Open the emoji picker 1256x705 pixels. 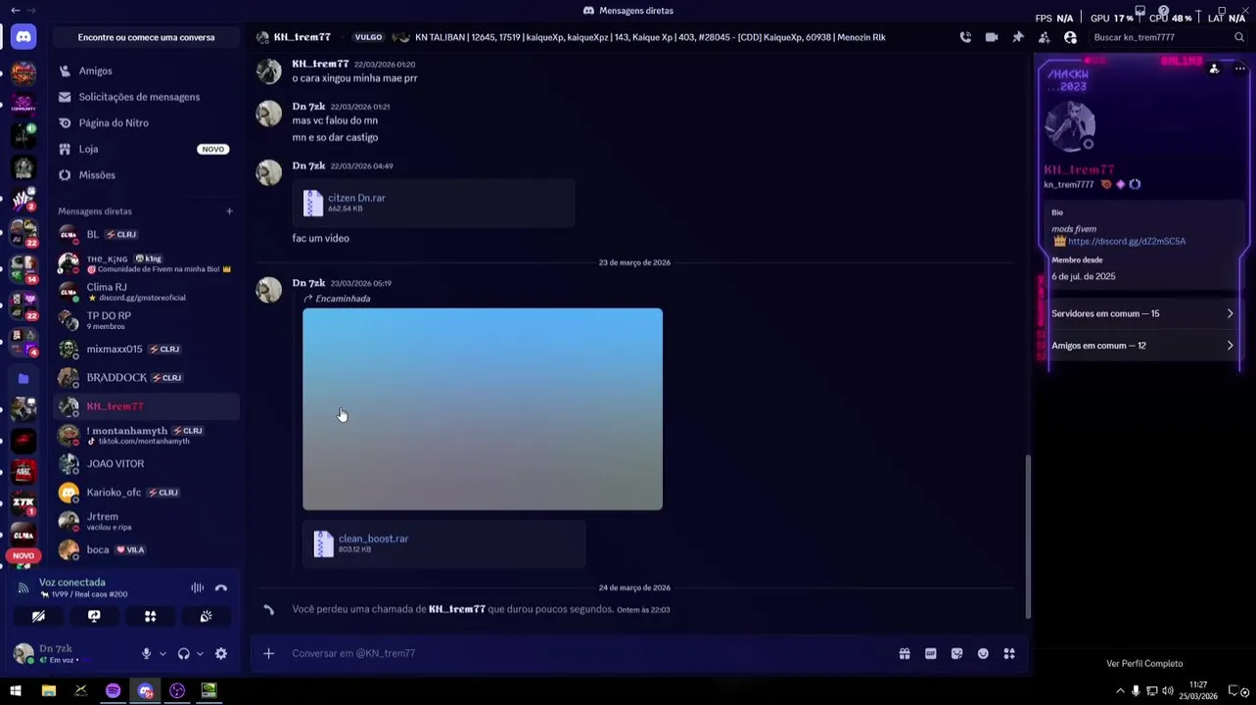tap(983, 653)
